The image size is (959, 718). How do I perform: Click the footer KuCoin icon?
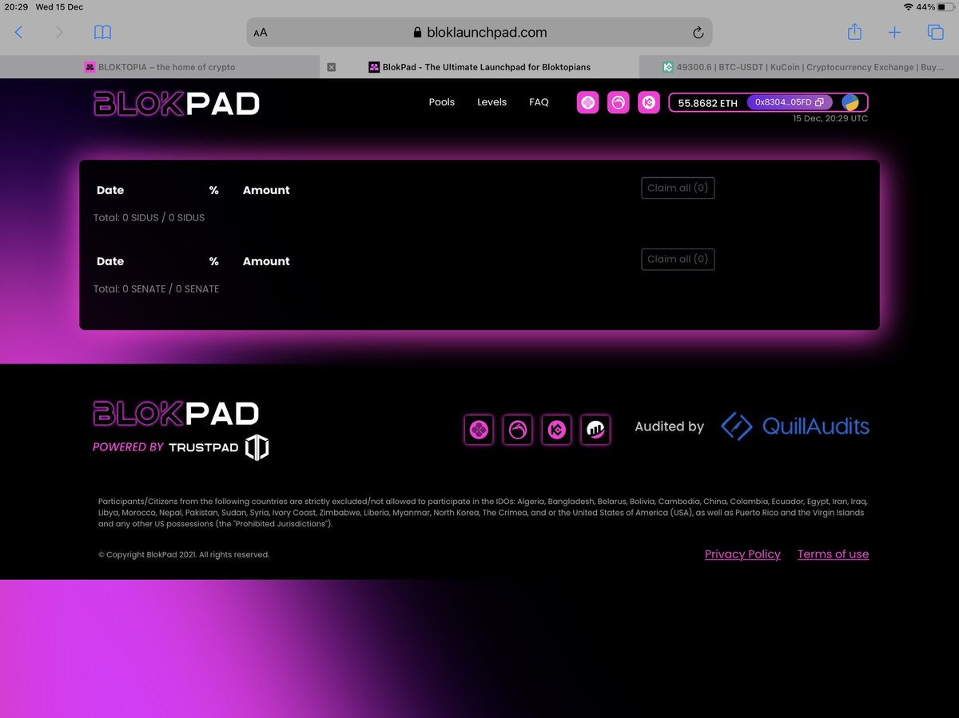(x=557, y=430)
